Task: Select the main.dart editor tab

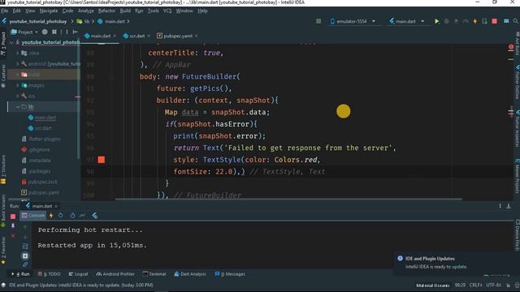Action: click(100, 36)
